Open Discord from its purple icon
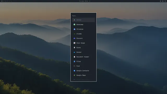This screenshot has width=167, height=94. (74, 38)
